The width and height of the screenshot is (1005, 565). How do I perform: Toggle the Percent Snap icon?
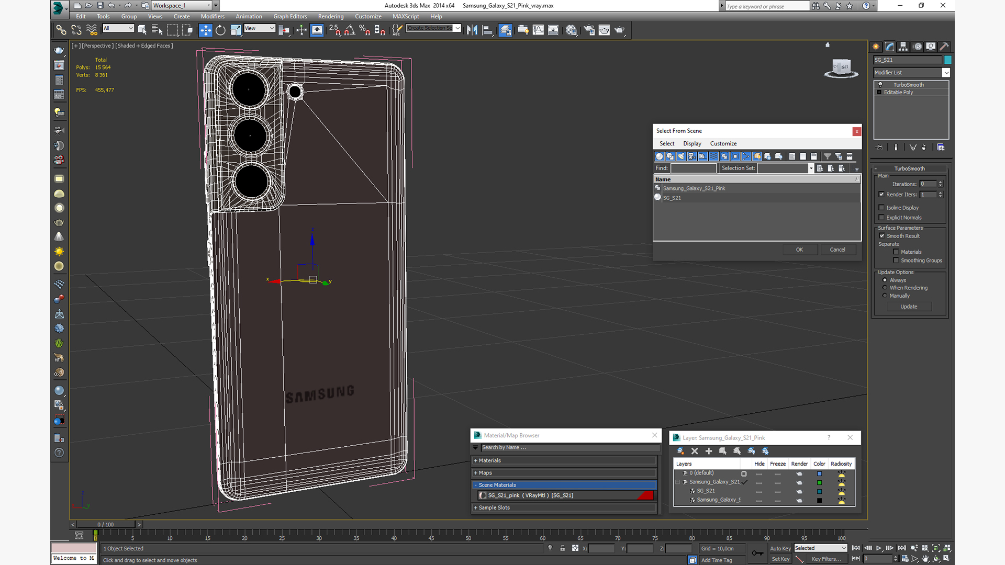click(365, 30)
